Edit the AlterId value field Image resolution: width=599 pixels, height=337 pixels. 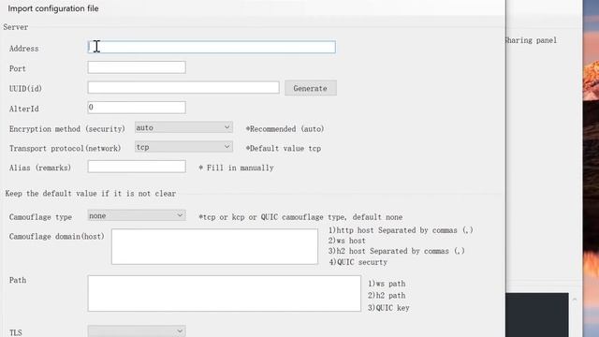point(137,108)
